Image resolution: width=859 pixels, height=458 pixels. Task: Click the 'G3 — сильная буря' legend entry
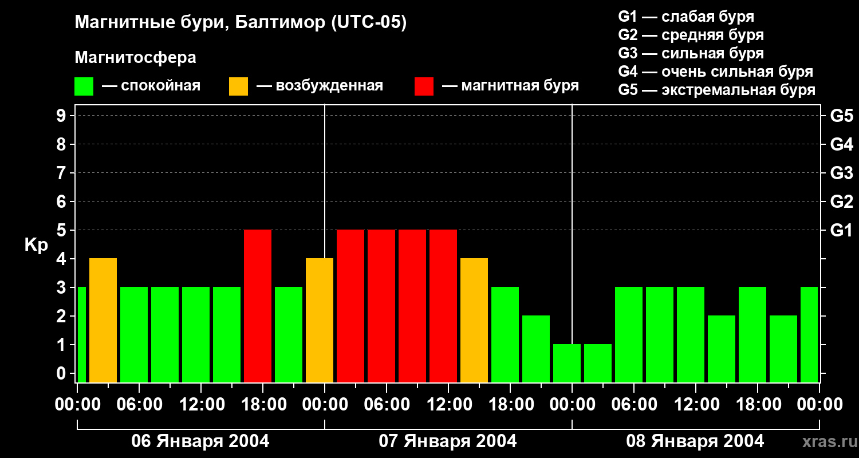691,53
